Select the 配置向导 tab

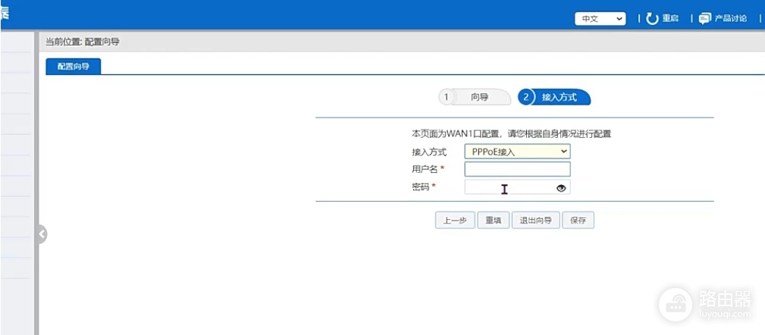pos(74,66)
